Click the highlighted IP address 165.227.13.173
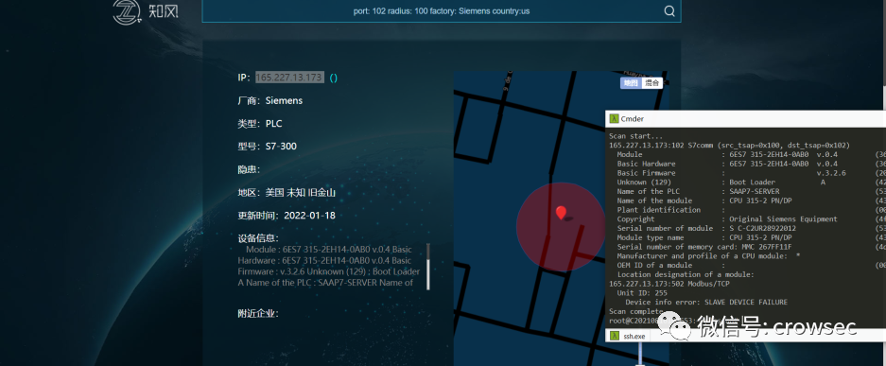This screenshot has width=886, height=366. pyautogui.click(x=289, y=78)
